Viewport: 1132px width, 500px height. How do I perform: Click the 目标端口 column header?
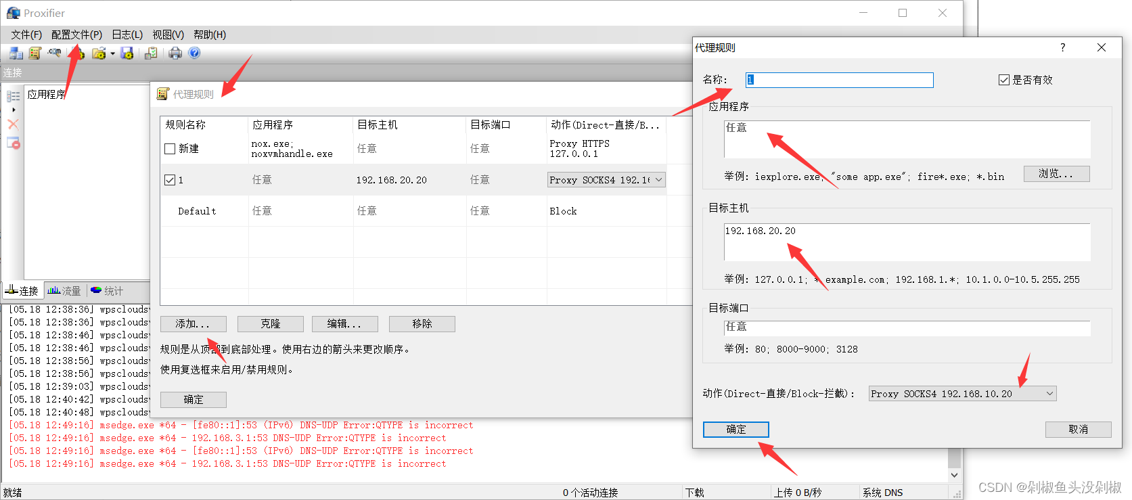[x=506, y=125]
